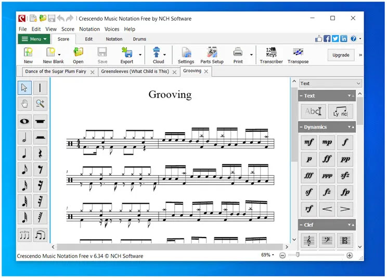
Task: Close the Grooving document tab
Action: pos(207,72)
